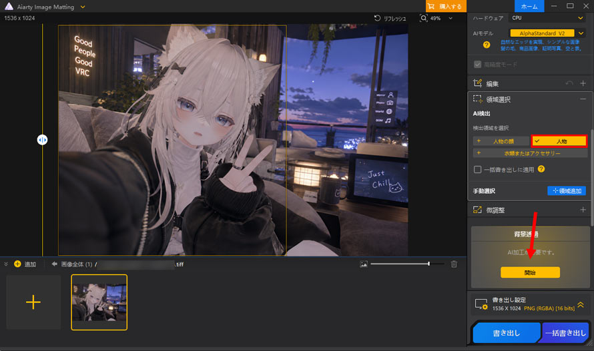
Task: Select the selfie image thumbnail
Action: click(99, 302)
